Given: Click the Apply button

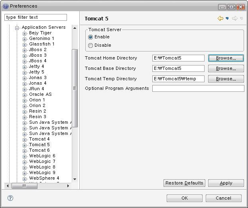Looking at the screenshot, I should [x=226, y=183].
